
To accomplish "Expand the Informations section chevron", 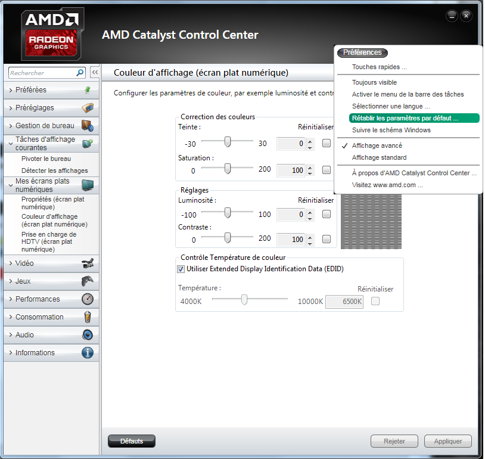I will tap(11, 353).
